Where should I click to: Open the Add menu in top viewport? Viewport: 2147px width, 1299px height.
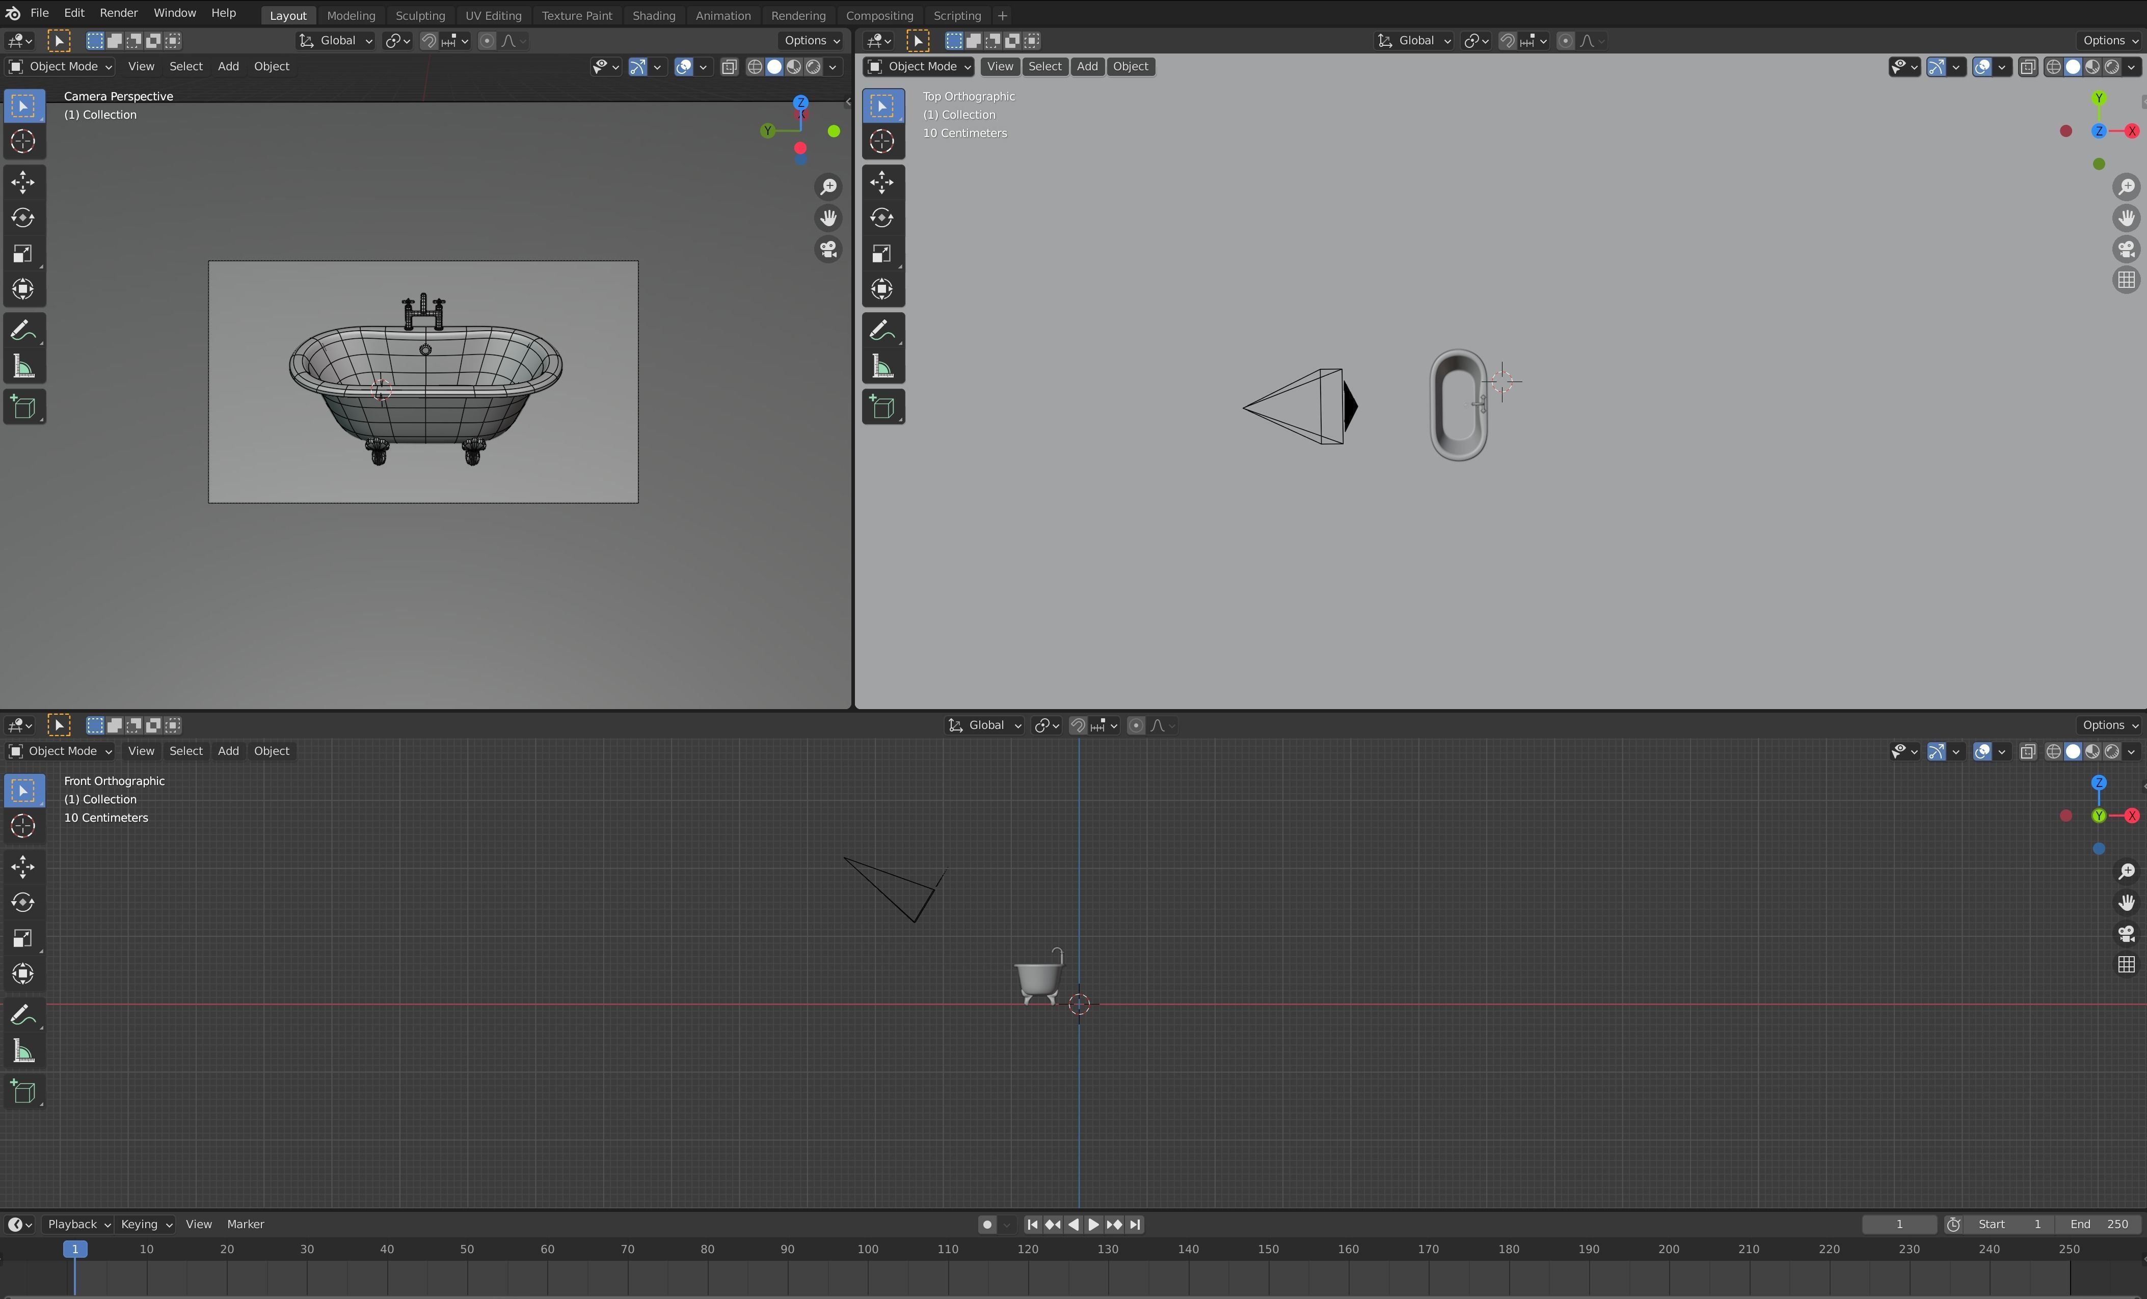(x=1087, y=67)
